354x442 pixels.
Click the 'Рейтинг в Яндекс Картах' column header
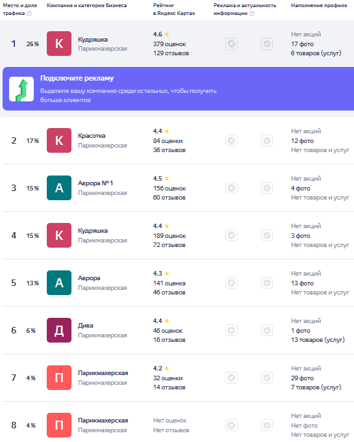pyautogui.click(x=174, y=9)
